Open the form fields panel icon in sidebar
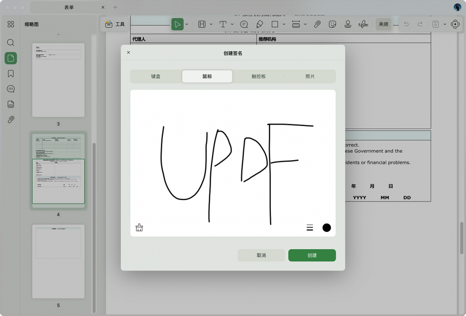Viewport: 466px width, 316px height. 11,104
